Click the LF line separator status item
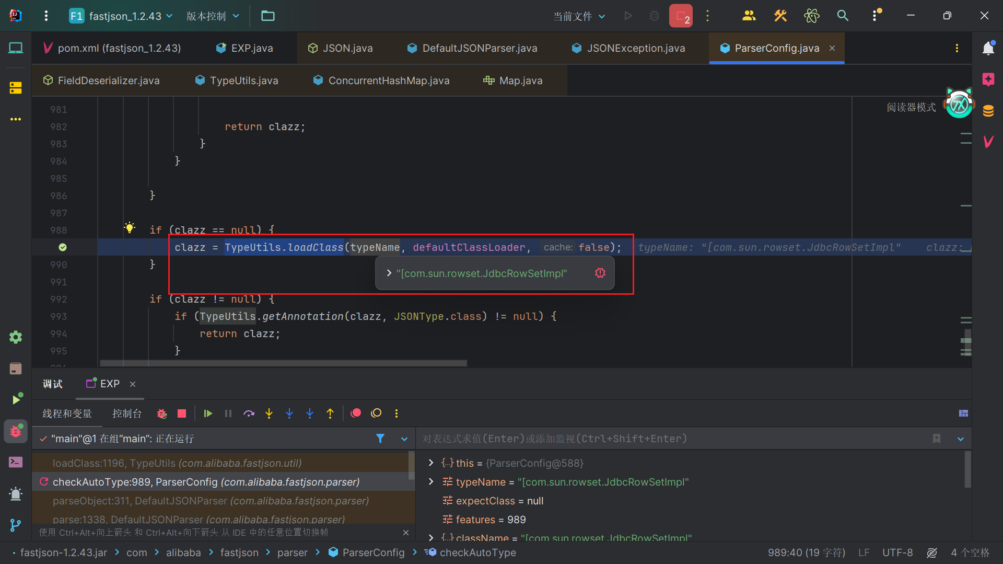 coord(864,553)
